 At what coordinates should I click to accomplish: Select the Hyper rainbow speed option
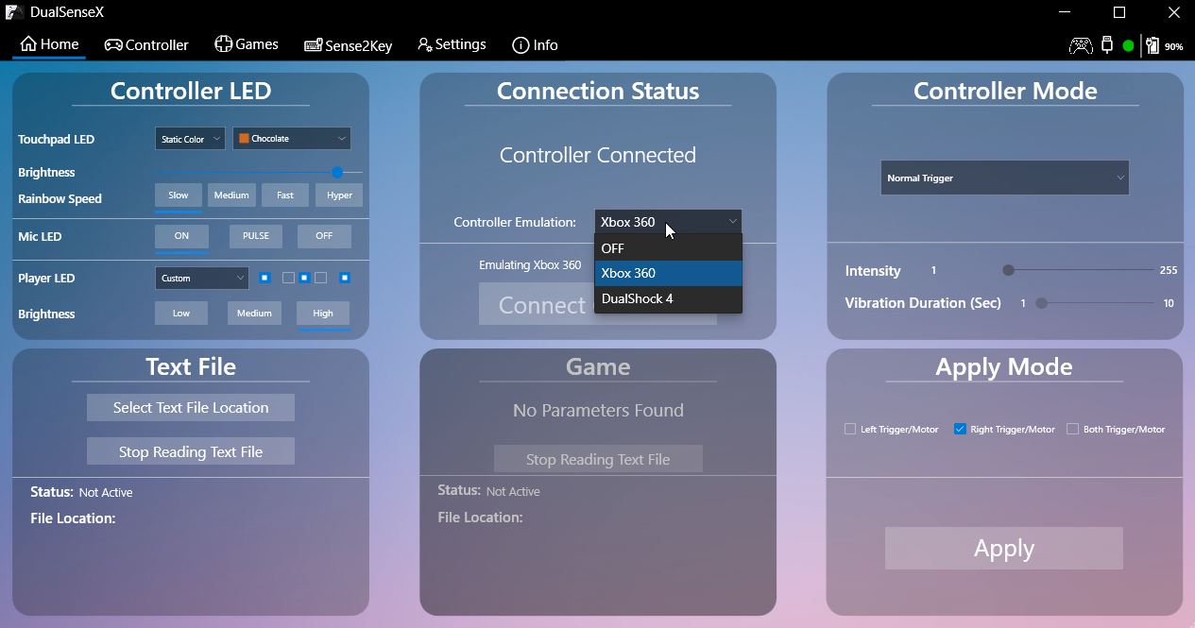338,195
